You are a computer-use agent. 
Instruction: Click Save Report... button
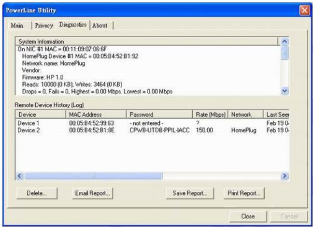190,193
